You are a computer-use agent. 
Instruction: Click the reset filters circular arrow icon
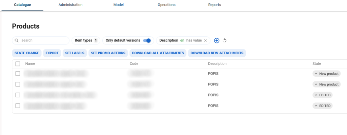(x=225, y=41)
